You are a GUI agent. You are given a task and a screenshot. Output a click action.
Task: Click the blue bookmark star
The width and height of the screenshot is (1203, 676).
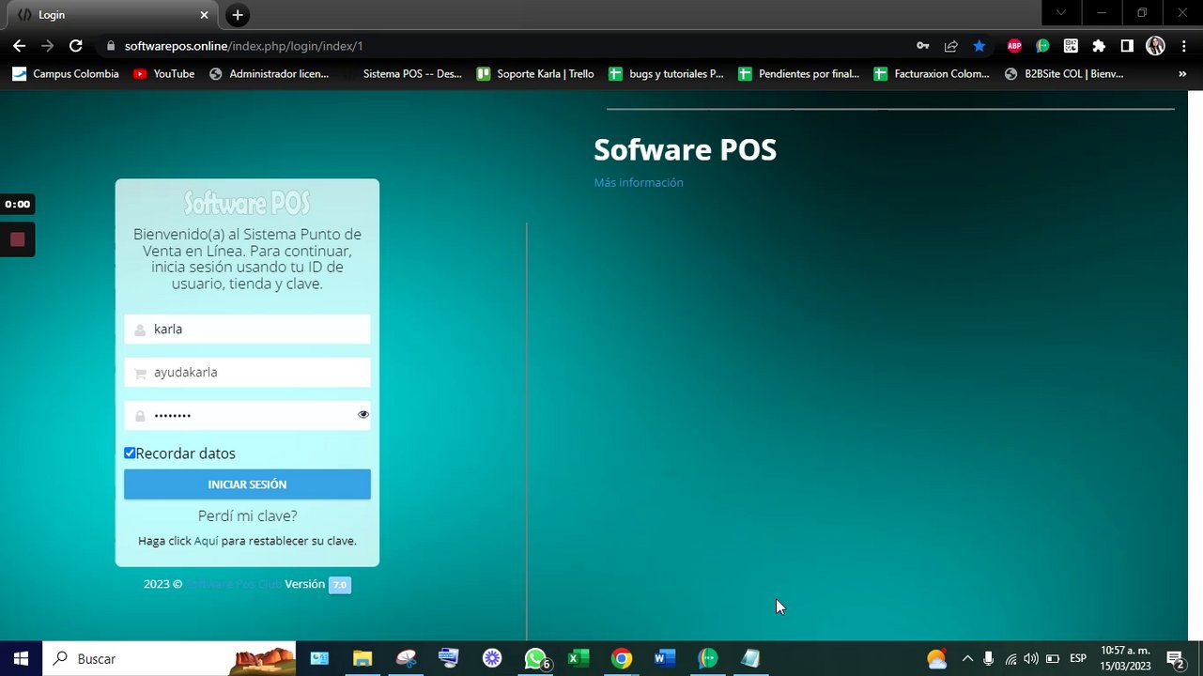pyautogui.click(x=979, y=46)
